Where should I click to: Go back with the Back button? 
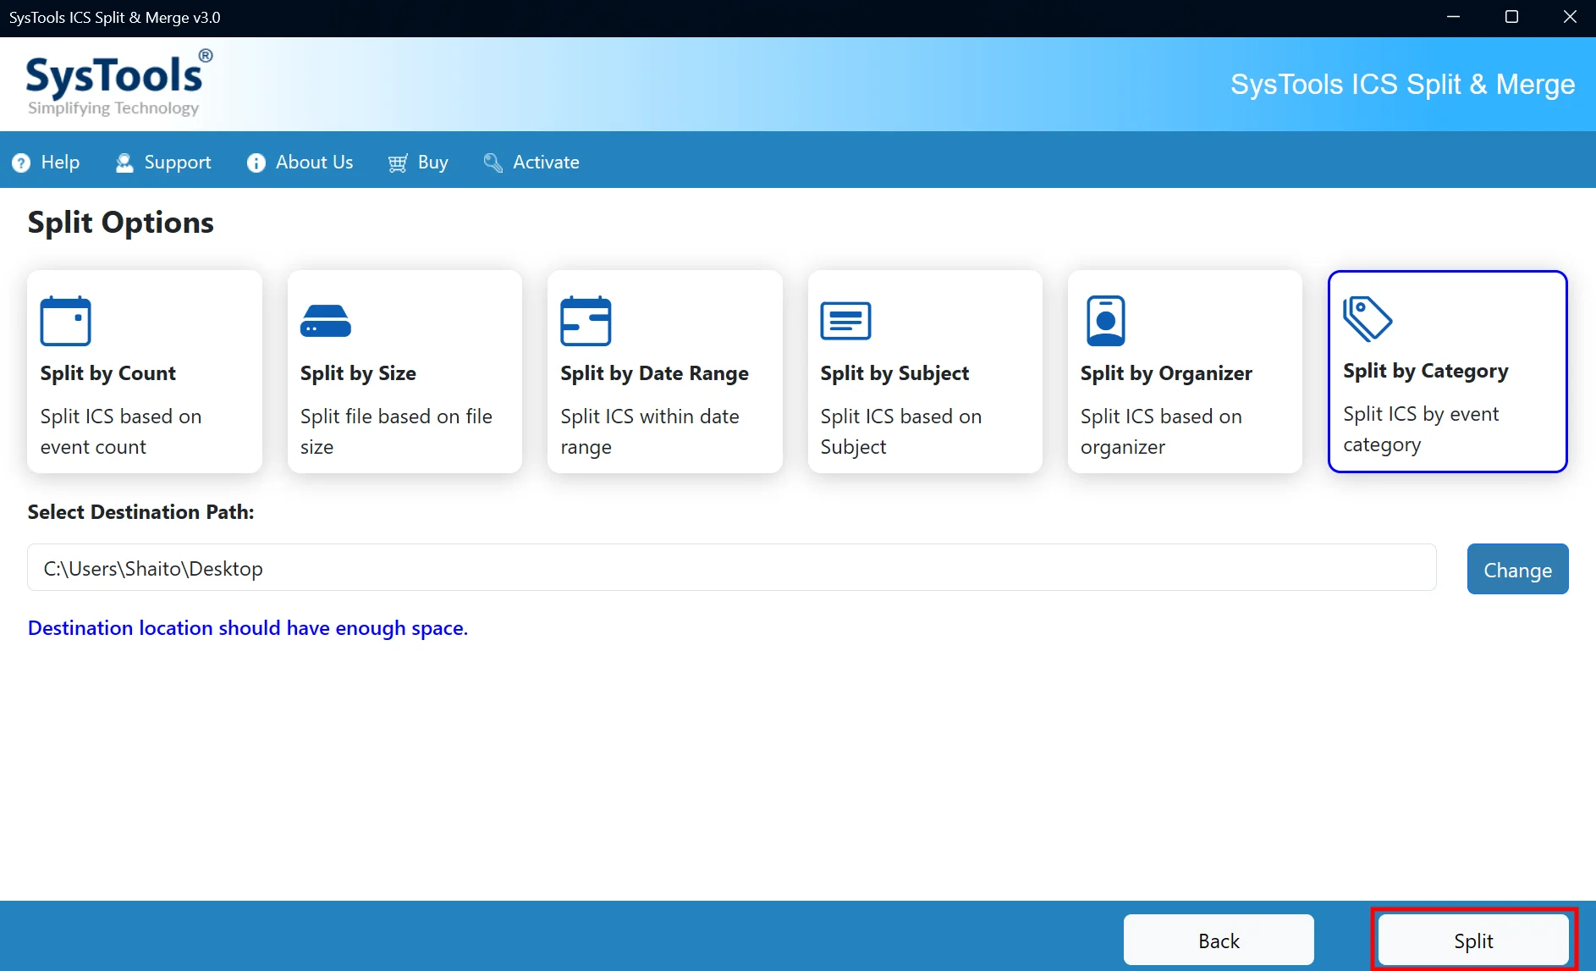point(1219,940)
